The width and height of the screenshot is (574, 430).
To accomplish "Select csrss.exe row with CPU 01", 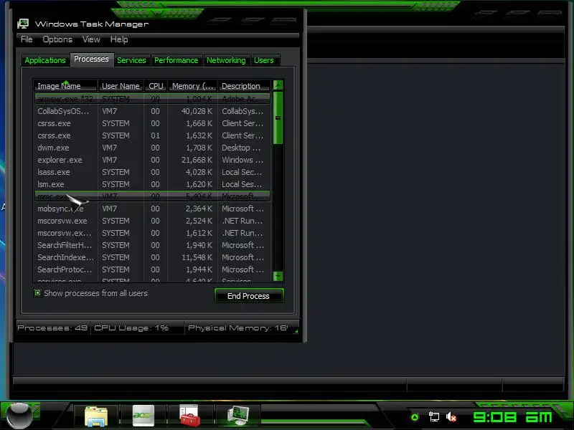I will 152,135.
